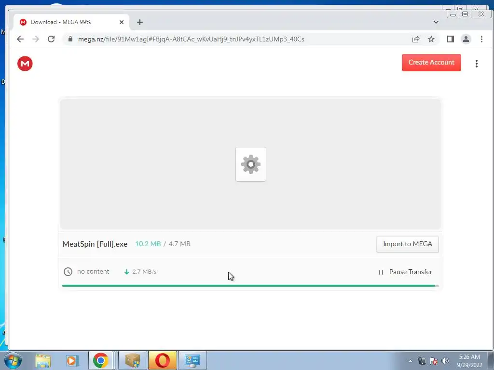Image resolution: width=494 pixels, height=370 pixels.
Task: Click the Chrome taskbar icon
Action: (101, 360)
